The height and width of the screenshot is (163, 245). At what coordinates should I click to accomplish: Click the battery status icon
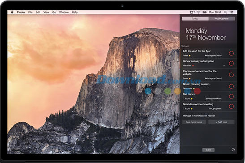coord(205,12)
